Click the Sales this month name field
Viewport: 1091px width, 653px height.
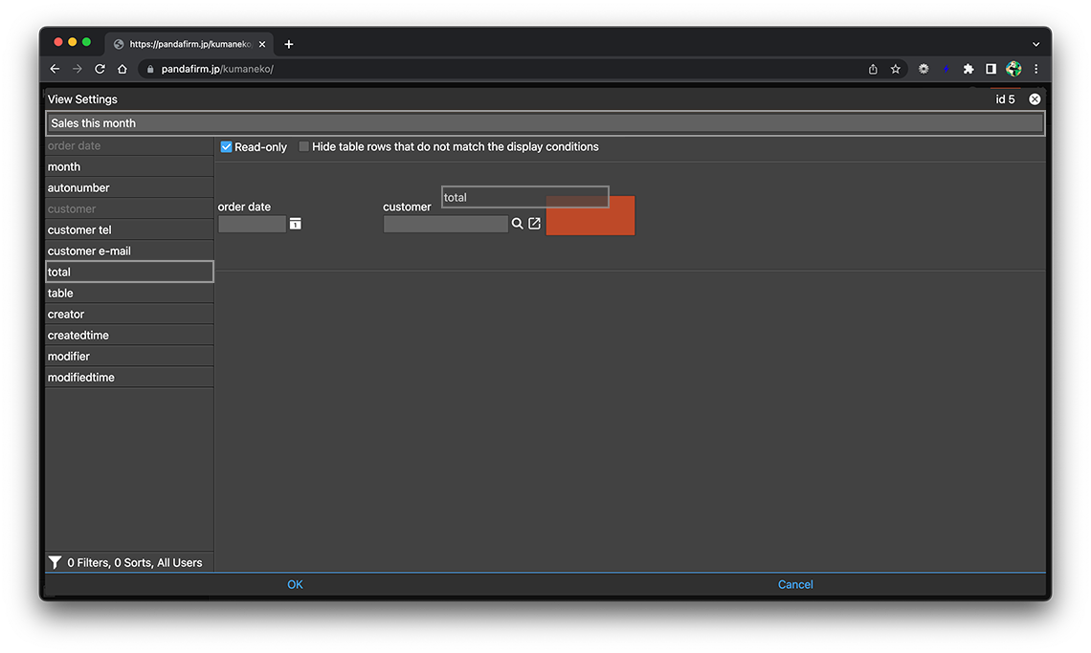tap(545, 123)
